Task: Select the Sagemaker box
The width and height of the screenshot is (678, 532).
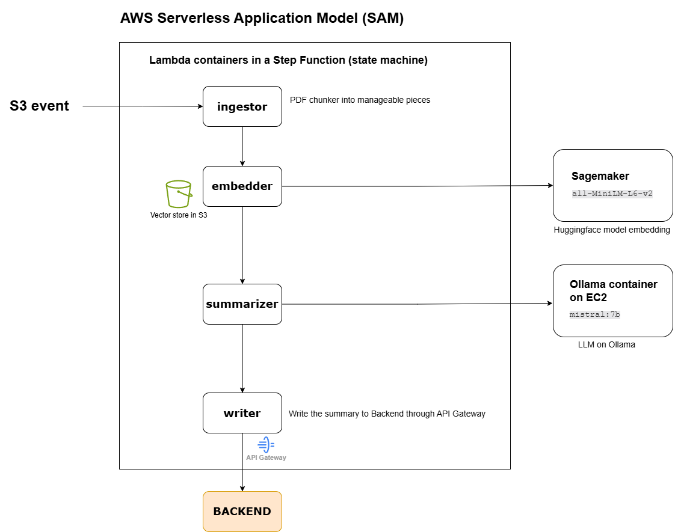Action: click(x=612, y=185)
